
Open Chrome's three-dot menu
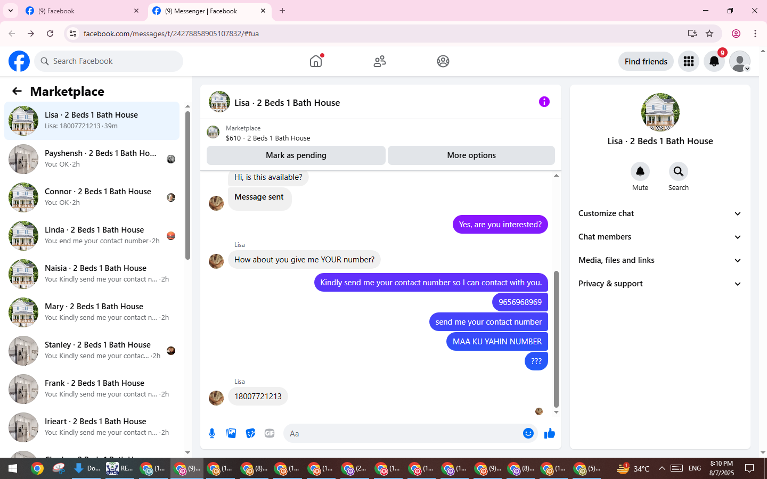[x=755, y=34]
